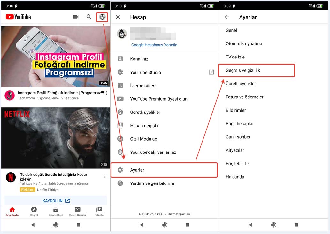Open Gelen Kutusu inbox tab

click(78, 211)
